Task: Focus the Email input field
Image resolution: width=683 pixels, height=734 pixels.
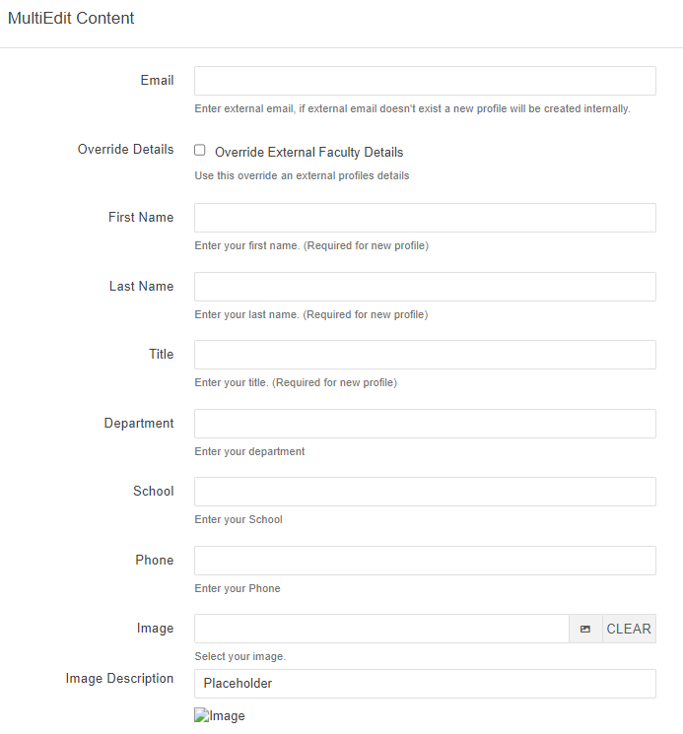Action: coord(425,81)
